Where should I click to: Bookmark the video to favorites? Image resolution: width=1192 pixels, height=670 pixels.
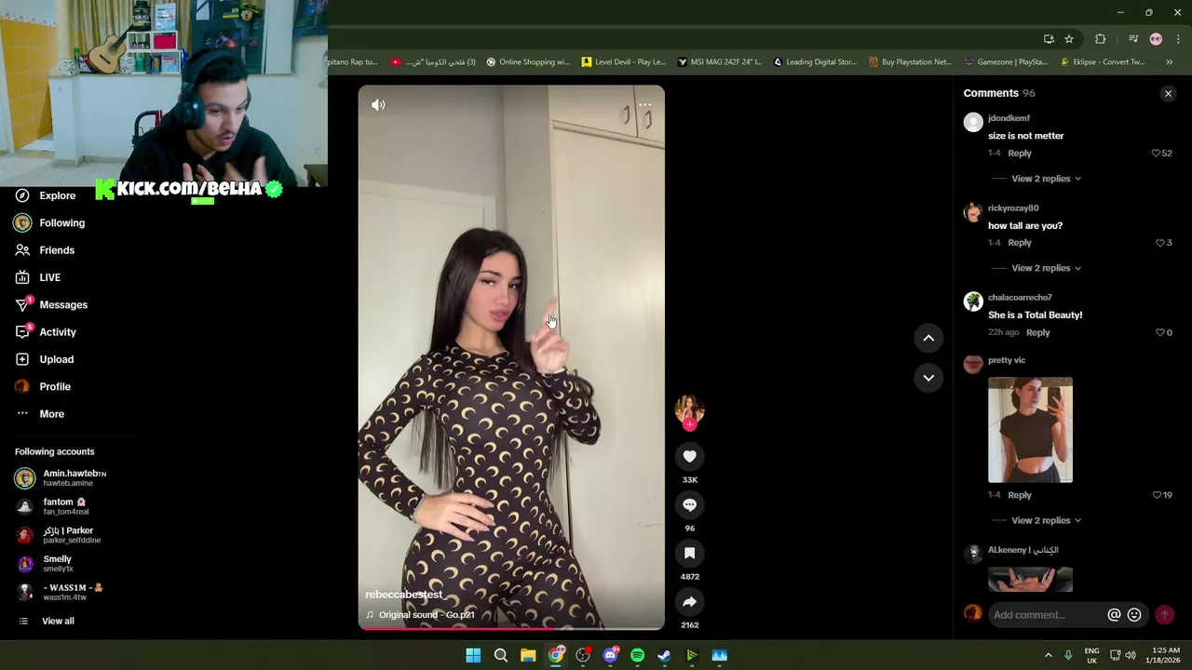(689, 553)
